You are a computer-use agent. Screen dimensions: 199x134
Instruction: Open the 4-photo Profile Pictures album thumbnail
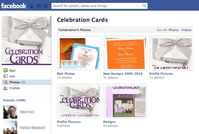coord(79,102)
